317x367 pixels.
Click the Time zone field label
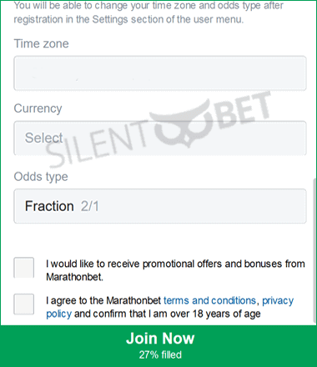[x=41, y=43]
